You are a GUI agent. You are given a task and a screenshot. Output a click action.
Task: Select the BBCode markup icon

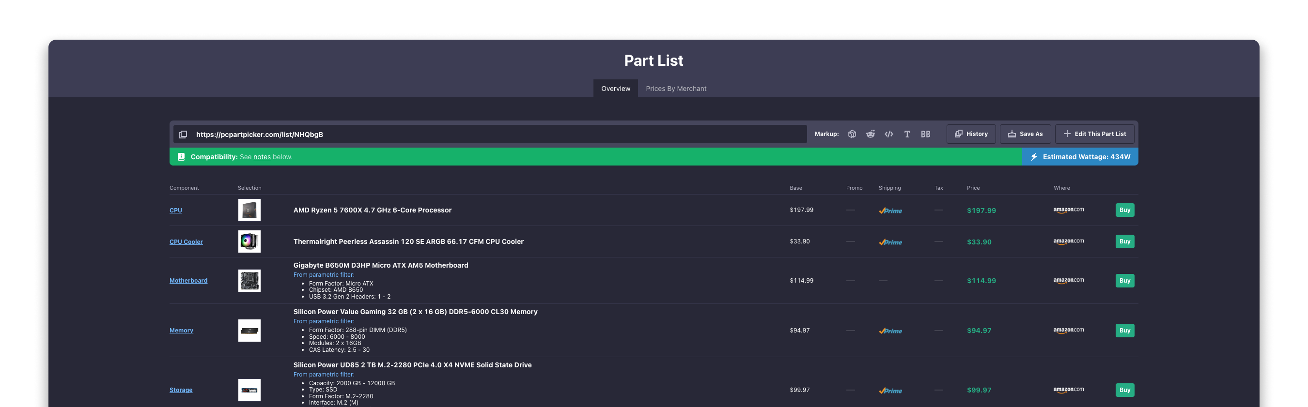[x=926, y=134]
